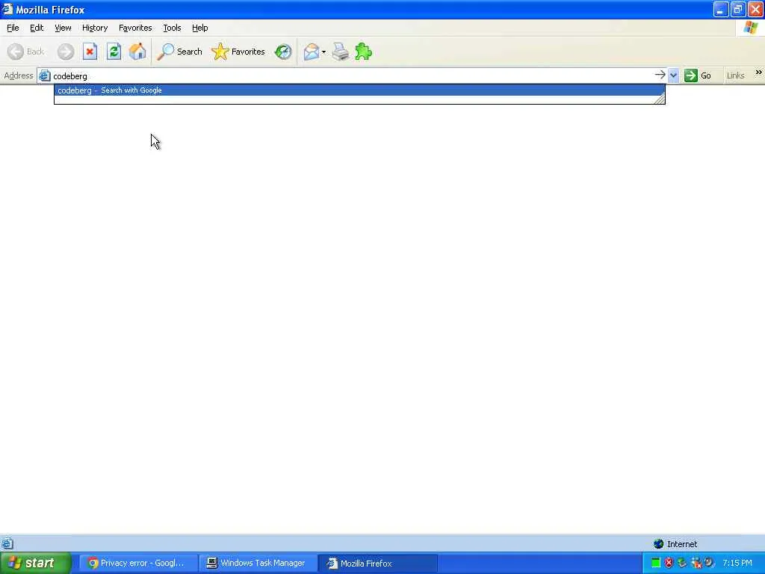Viewport: 765px width, 574px height.
Task: Click the Mozilla Firefox taskbar button
Action: tap(377, 563)
